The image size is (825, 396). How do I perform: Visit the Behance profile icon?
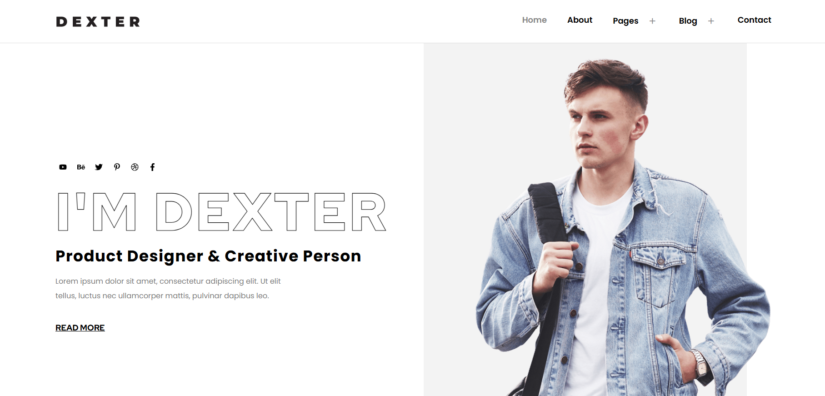[x=81, y=167]
